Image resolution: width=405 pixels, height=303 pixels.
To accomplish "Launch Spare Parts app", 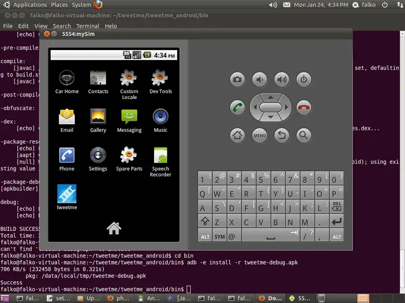I will [129, 159].
